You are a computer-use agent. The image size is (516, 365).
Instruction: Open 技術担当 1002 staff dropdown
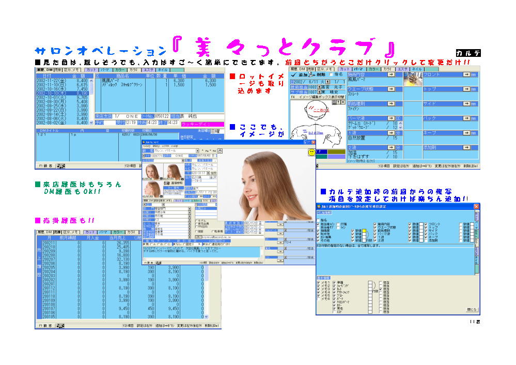click(x=319, y=87)
